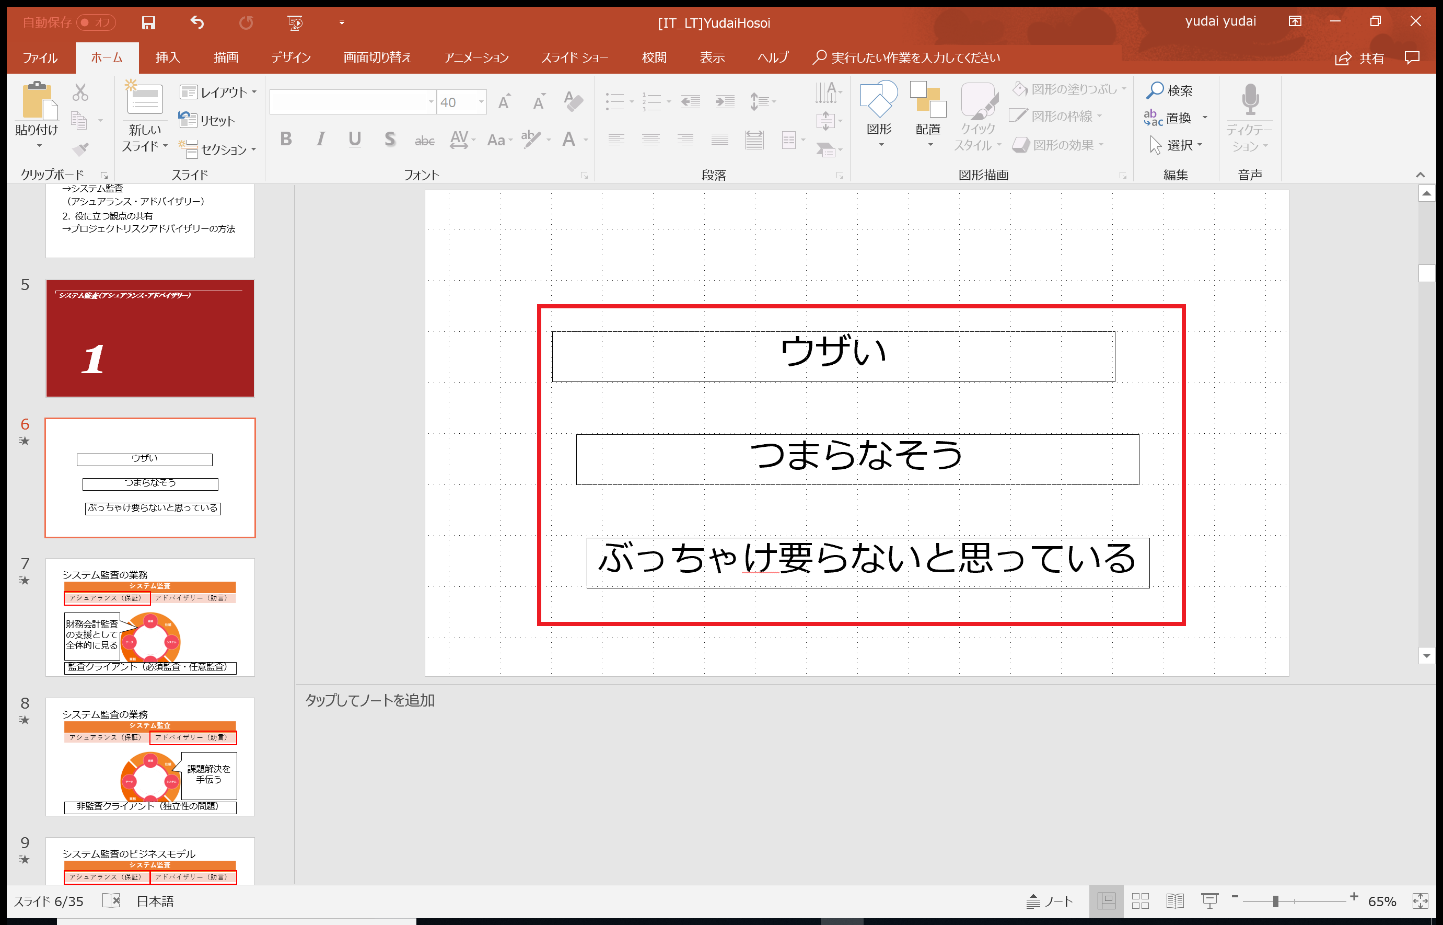Viewport: 1443px width, 925px height.
Task: Click the cut scissors icon
Action: point(80,92)
